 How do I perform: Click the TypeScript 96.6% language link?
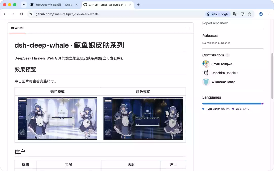(x=216, y=109)
